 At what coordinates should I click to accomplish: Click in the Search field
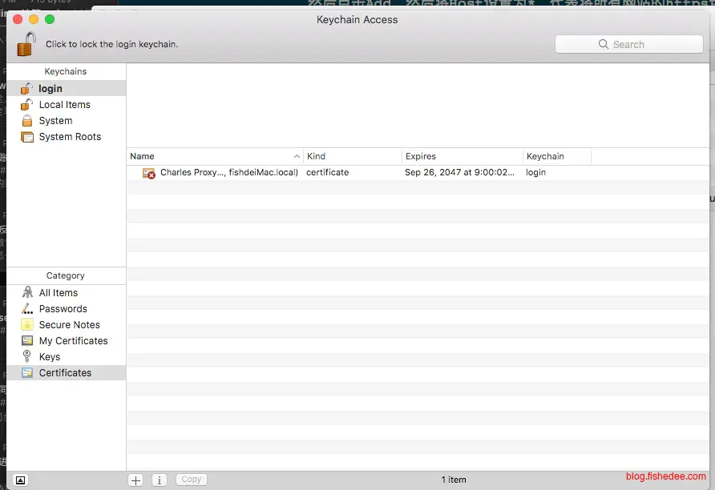[628, 45]
